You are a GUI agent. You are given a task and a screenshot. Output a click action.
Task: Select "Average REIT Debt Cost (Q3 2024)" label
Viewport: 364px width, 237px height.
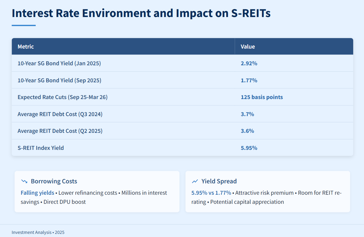tap(60, 114)
